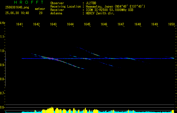Click the 1.0 kHz frequency label
This screenshot has width=177, height=113.
pyautogui.click(x=2, y=51)
